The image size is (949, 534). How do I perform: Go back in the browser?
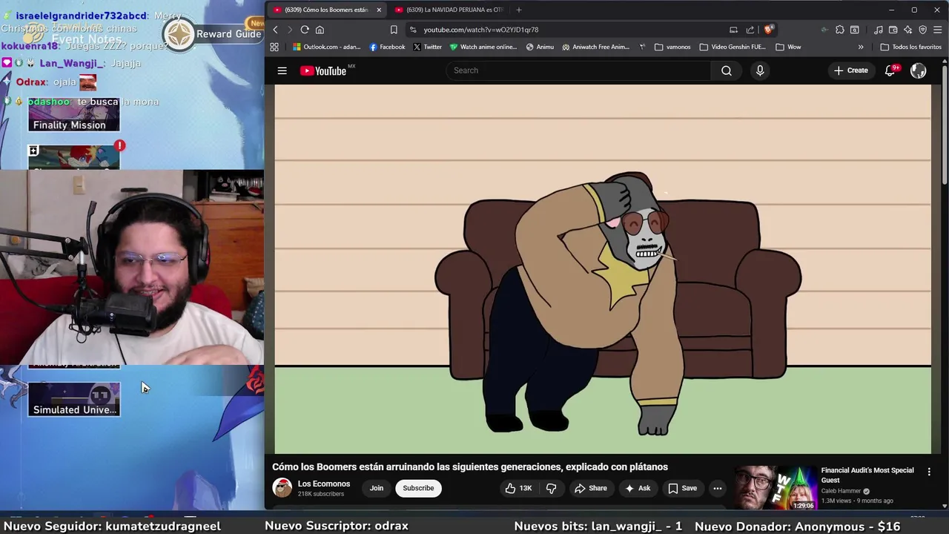[x=275, y=30]
